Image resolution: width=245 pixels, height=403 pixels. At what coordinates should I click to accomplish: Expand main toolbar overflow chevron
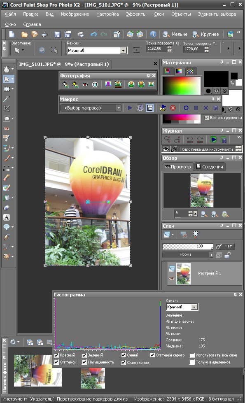(239, 32)
